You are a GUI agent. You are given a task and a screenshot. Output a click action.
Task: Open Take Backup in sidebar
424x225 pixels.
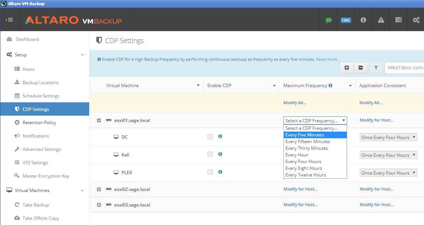pyautogui.click(x=35, y=205)
